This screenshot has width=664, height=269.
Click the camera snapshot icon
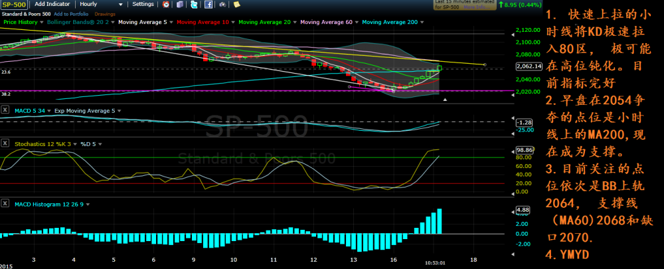(222, 5)
